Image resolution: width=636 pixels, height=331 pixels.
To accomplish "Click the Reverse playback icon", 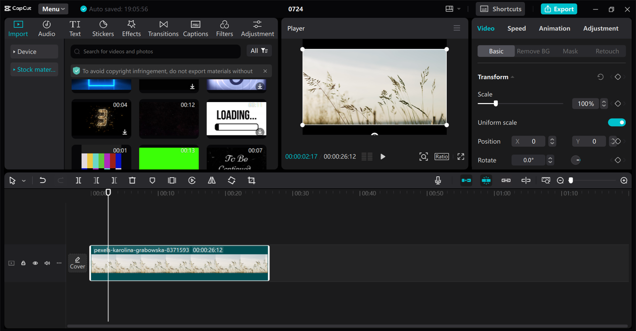I will [x=192, y=181].
